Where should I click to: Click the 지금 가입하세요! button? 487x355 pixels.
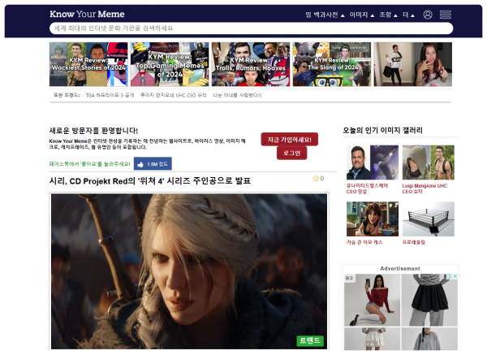[289, 139]
